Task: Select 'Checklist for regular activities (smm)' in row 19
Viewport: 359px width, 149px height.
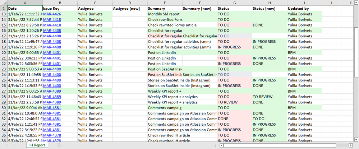Action: (x=165, y=47)
